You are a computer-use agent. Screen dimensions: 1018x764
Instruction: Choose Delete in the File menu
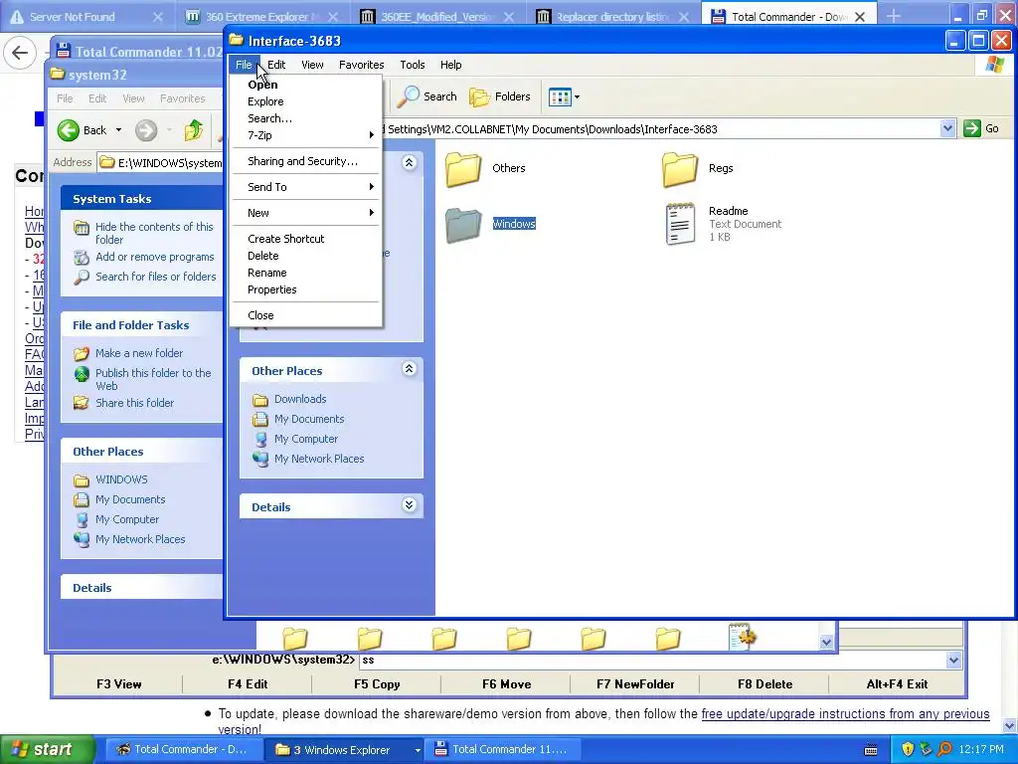tap(305, 256)
